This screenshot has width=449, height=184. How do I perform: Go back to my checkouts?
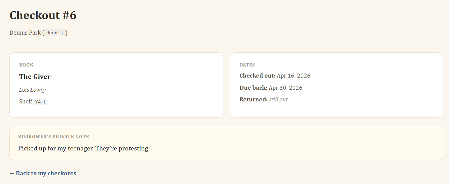point(46,173)
